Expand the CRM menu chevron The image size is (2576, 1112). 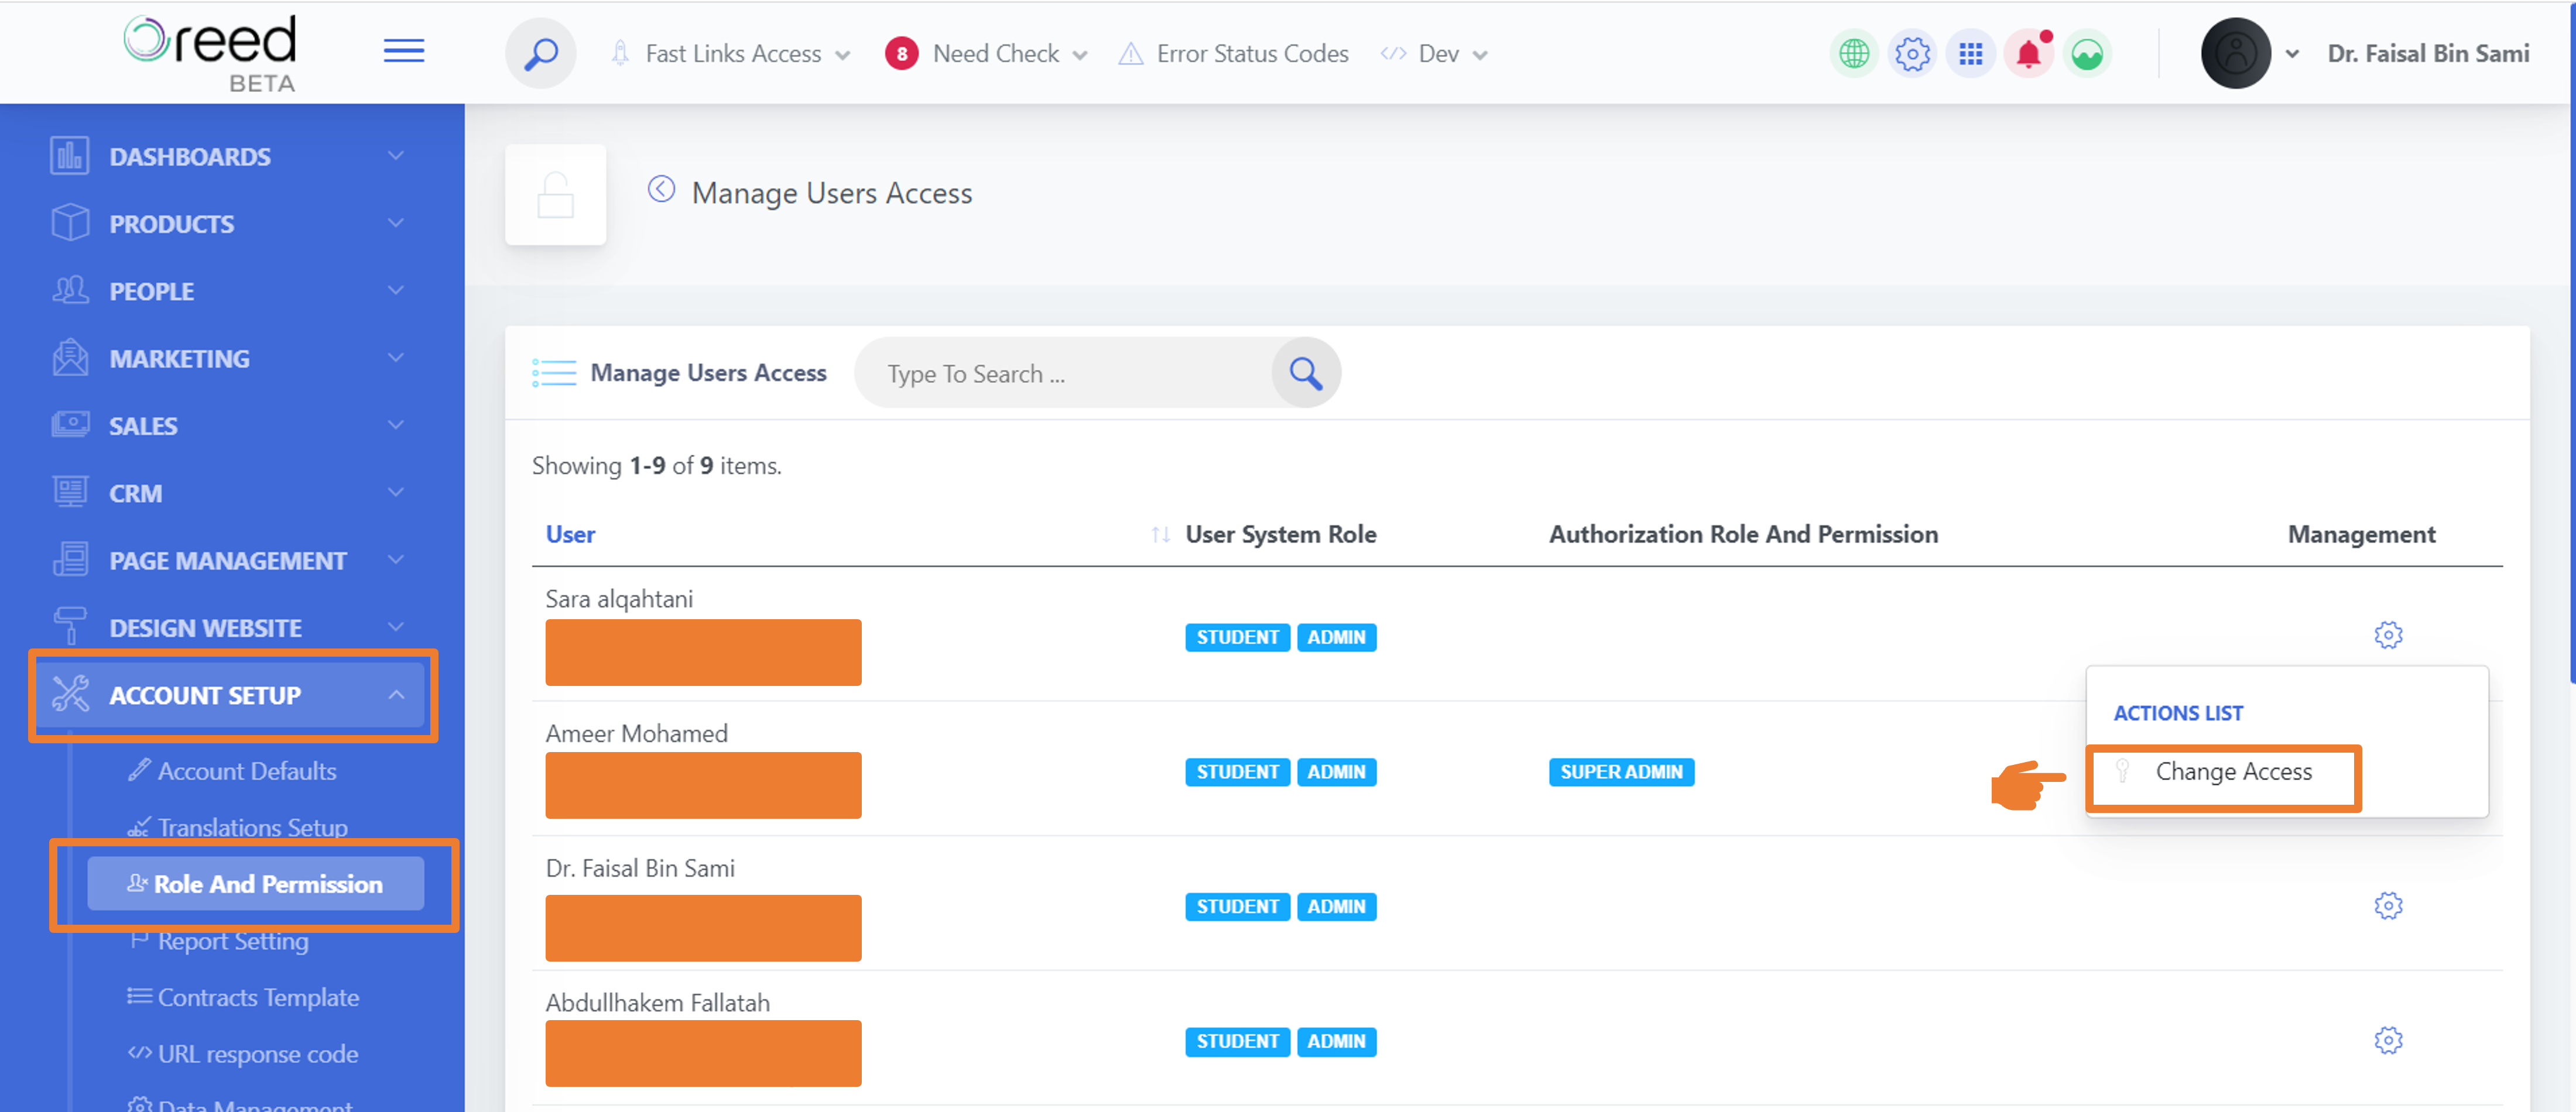396,493
